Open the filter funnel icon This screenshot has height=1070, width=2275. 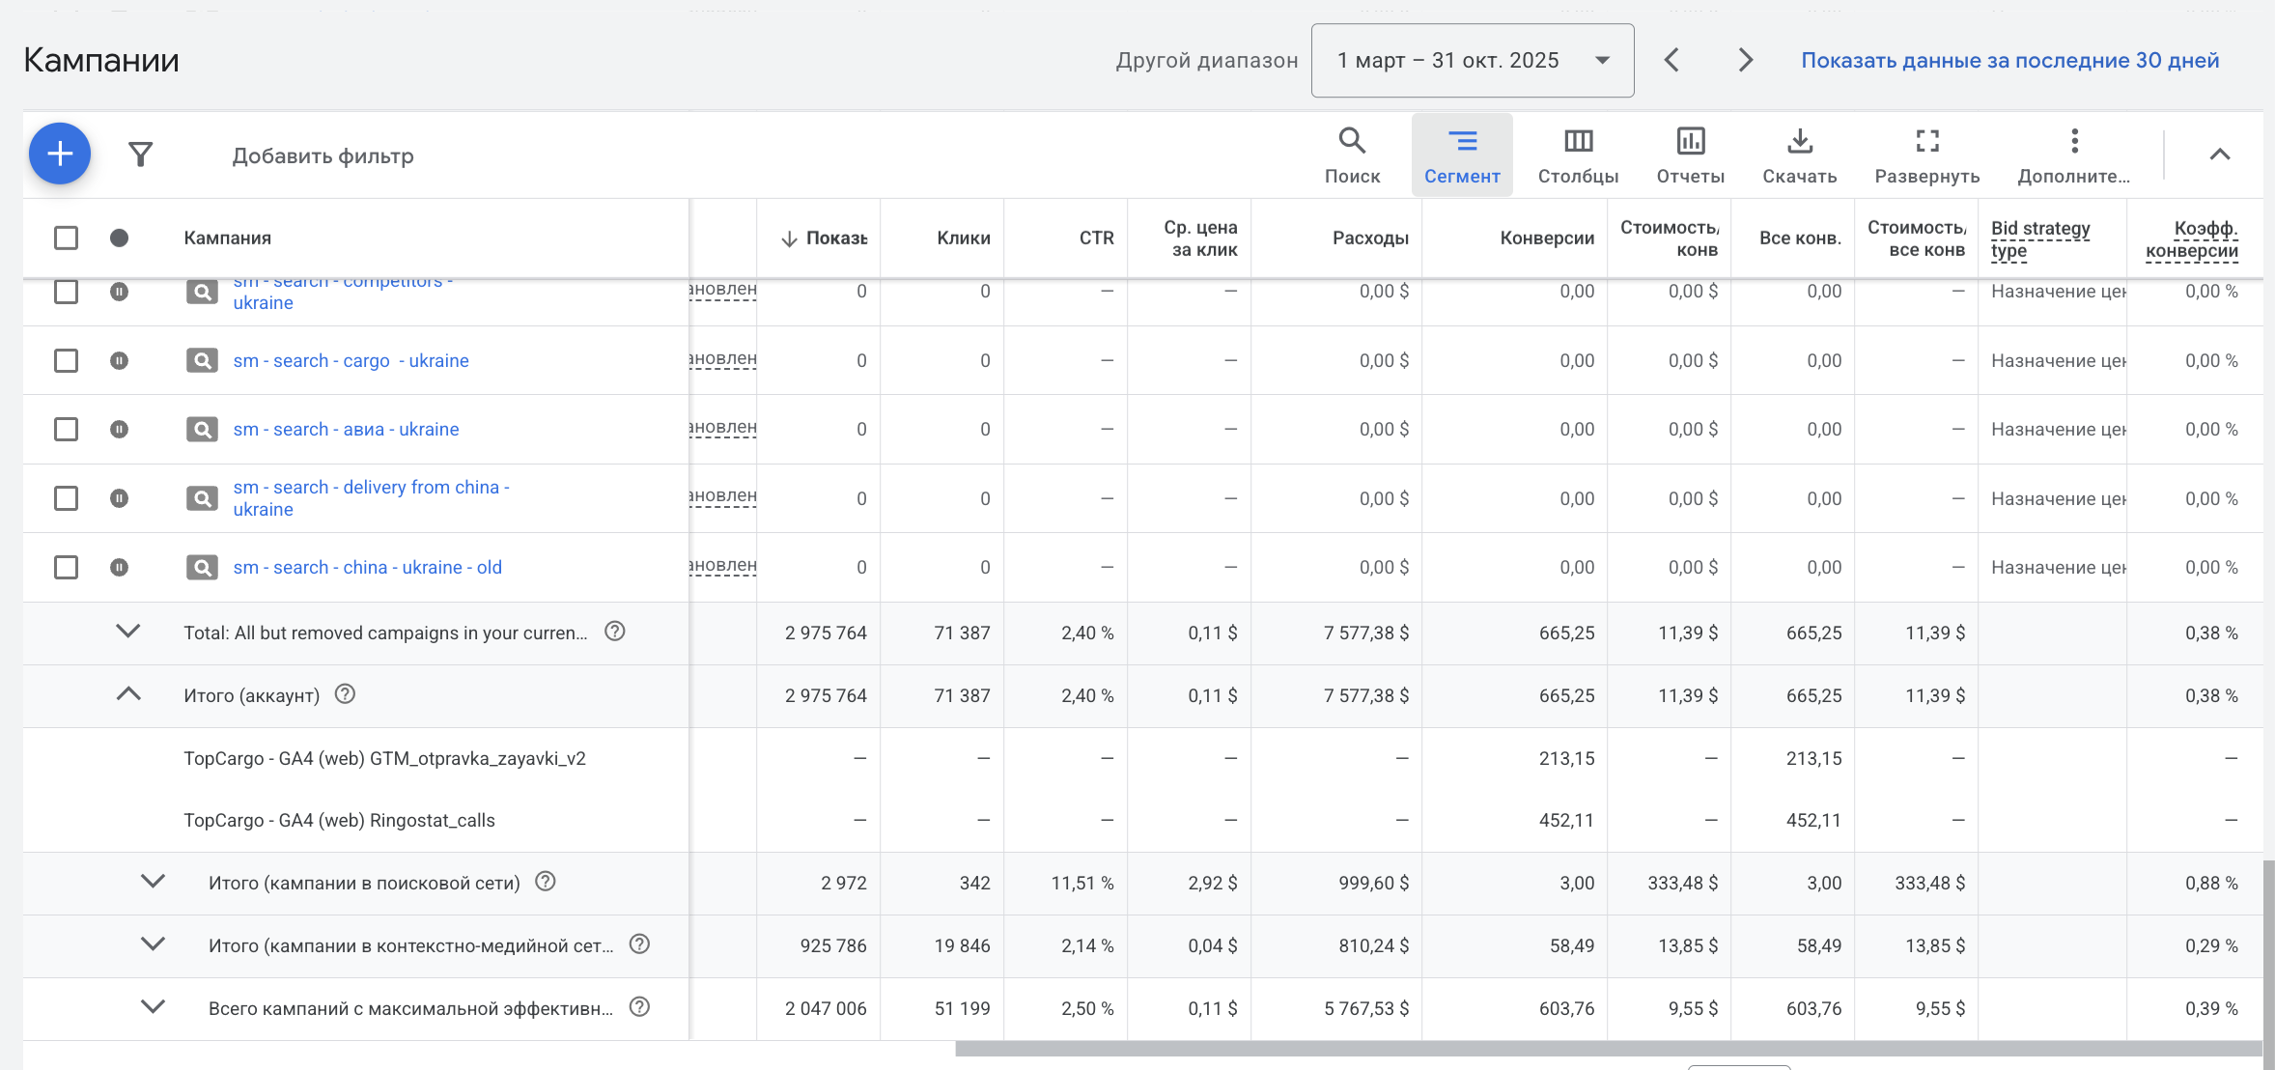click(141, 155)
